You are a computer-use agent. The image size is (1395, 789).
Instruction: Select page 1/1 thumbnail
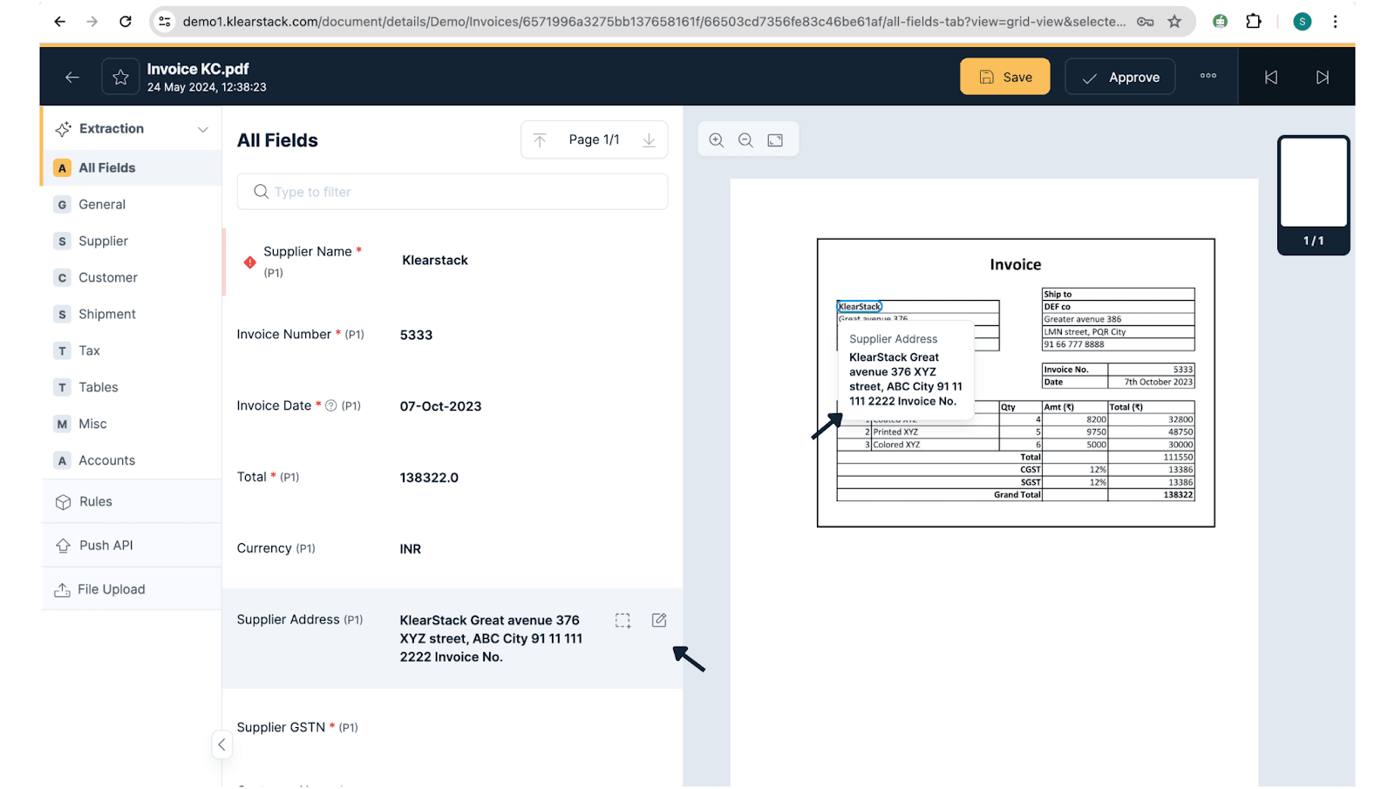point(1314,194)
